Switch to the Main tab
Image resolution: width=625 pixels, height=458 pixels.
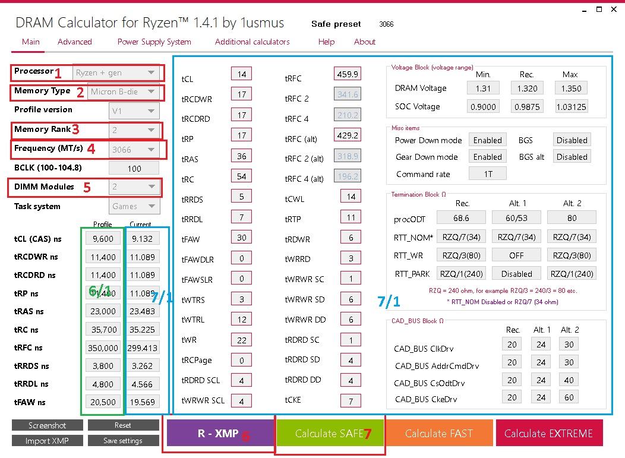(x=31, y=42)
